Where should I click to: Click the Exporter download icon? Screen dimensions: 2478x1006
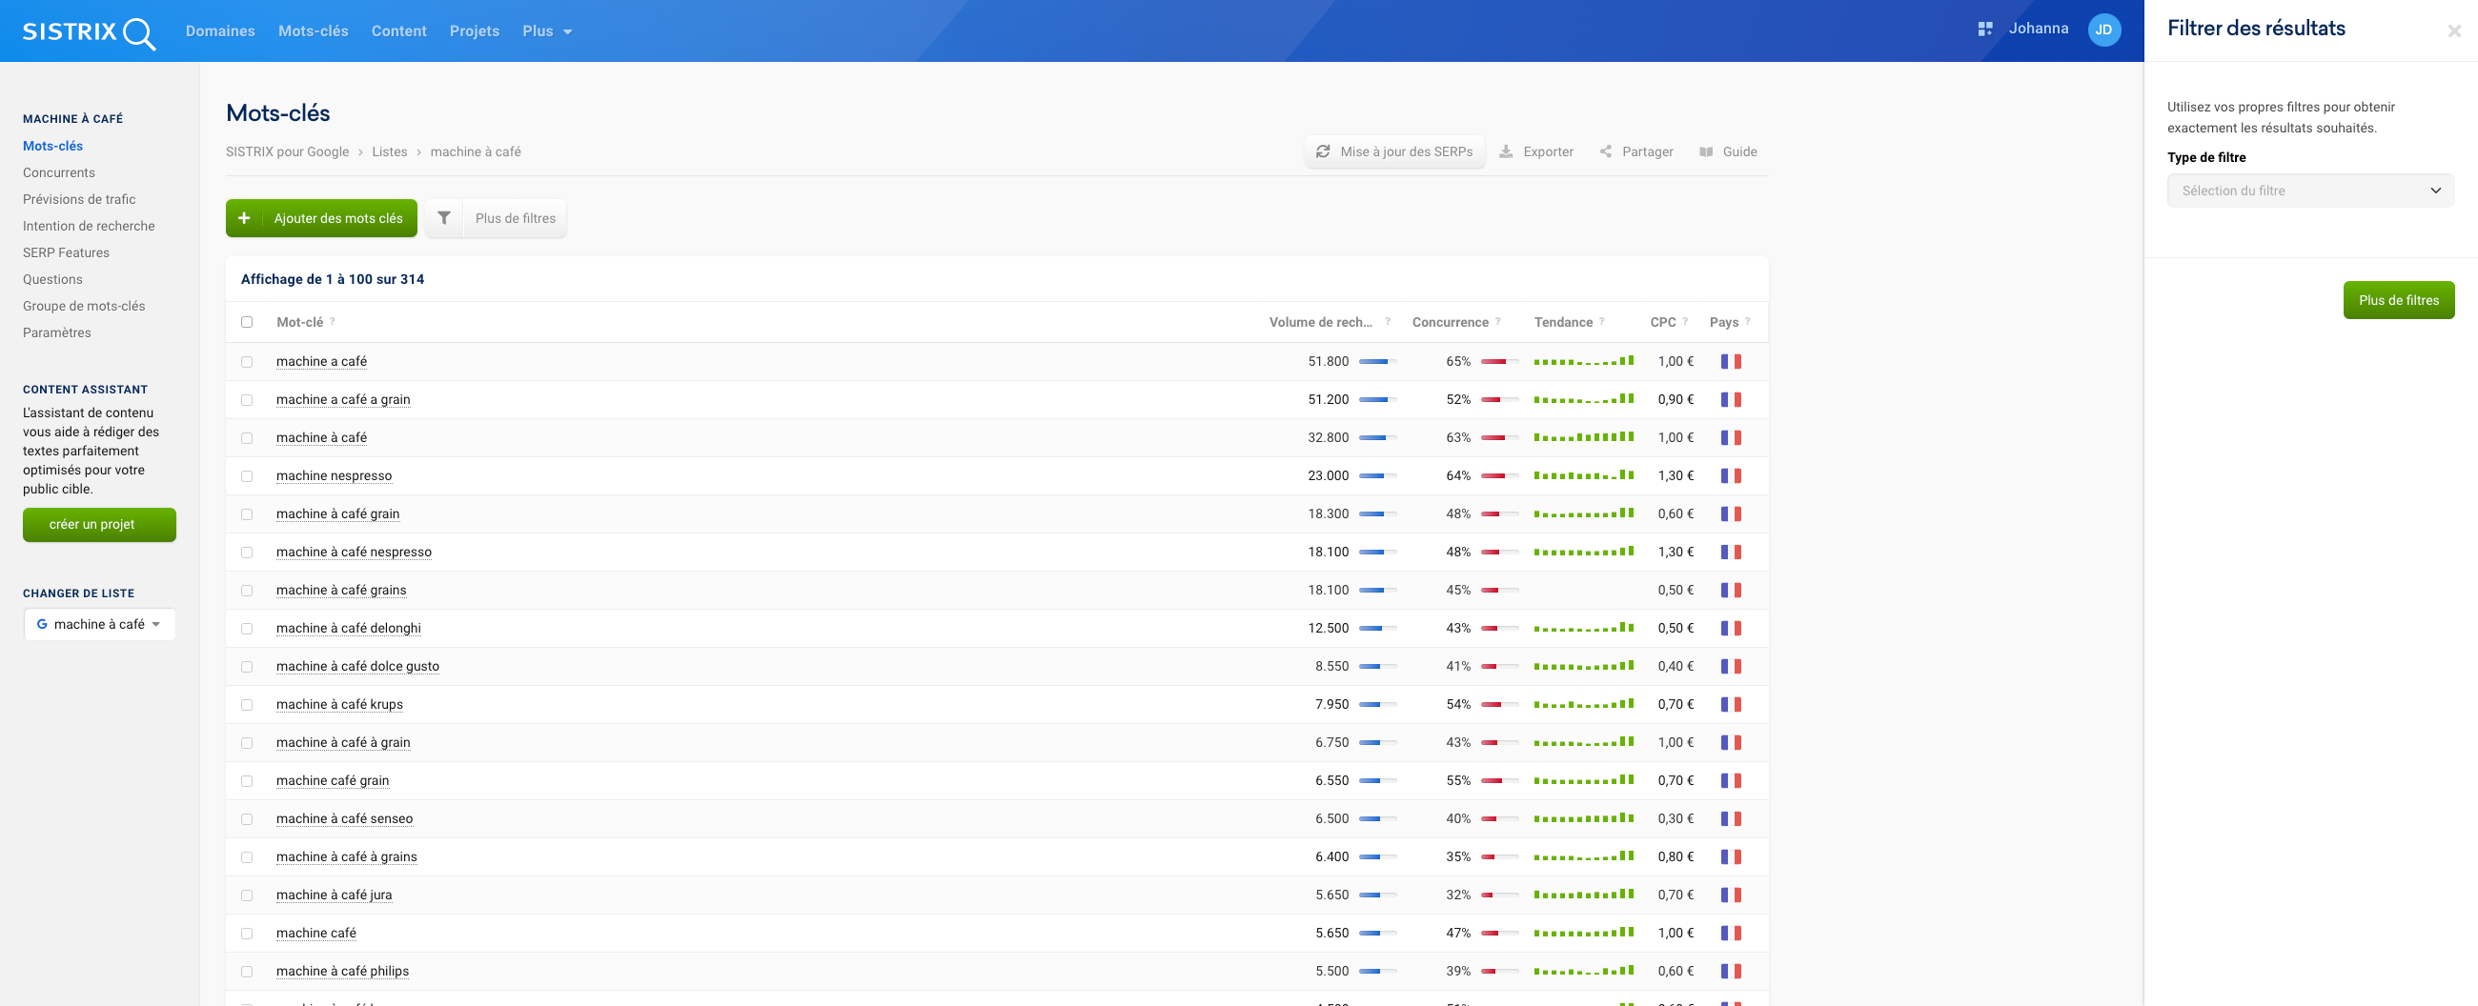[x=1506, y=152]
